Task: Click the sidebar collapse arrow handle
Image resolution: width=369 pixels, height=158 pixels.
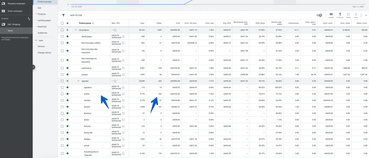Action: click(33, 67)
